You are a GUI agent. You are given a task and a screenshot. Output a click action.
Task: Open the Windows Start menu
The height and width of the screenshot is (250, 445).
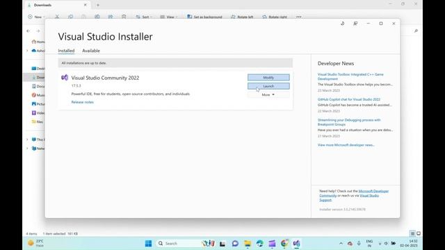(x=148, y=244)
